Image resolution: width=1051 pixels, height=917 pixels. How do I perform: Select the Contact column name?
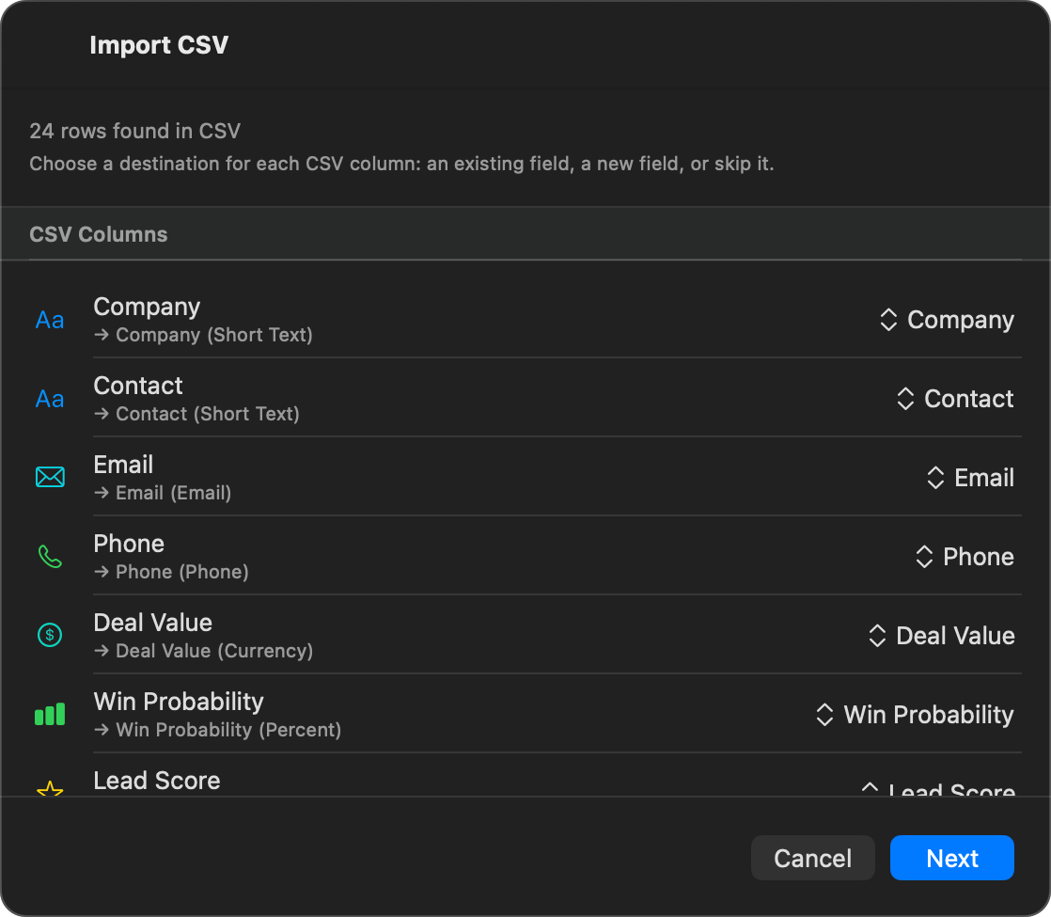[x=138, y=386]
